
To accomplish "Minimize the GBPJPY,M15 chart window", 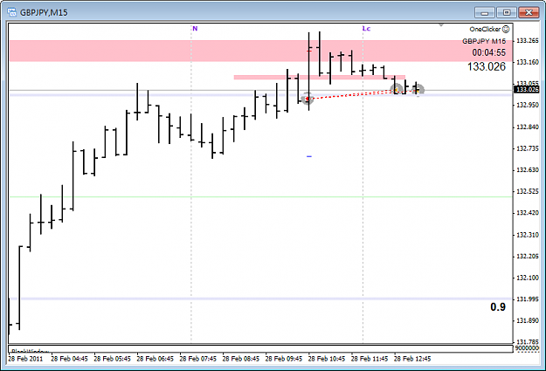I will (x=484, y=12).
